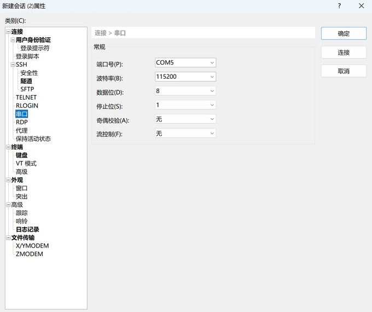The image size is (372, 312).
Task: Select 隧道 under SSH
Action: (x=26, y=81)
